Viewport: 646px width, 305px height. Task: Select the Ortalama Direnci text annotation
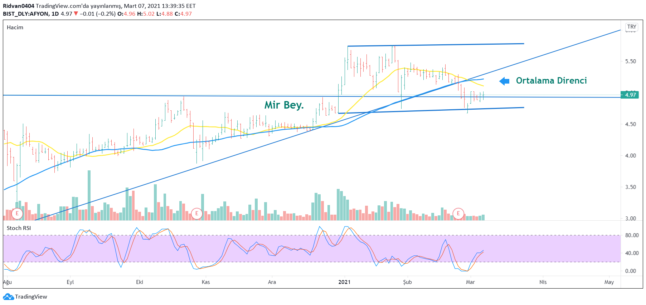(551, 81)
